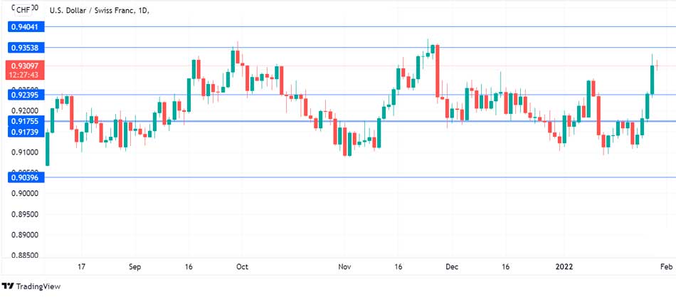Click the 0.89000 value on price scale

tap(25, 234)
